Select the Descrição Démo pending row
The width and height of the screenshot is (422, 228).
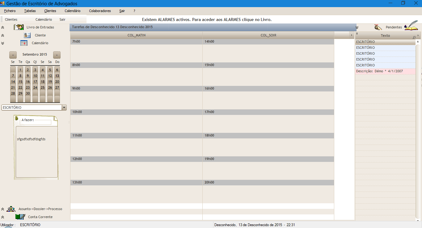385,71
